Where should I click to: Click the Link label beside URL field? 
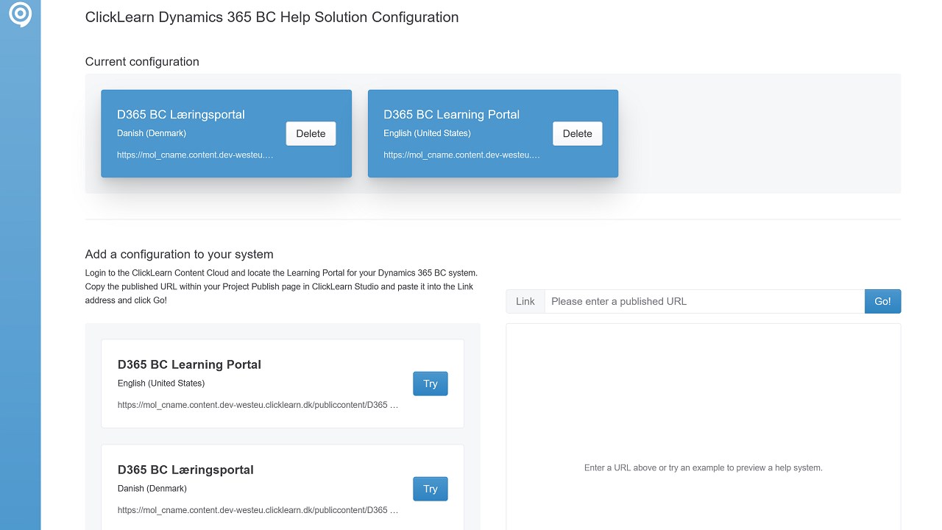point(525,301)
